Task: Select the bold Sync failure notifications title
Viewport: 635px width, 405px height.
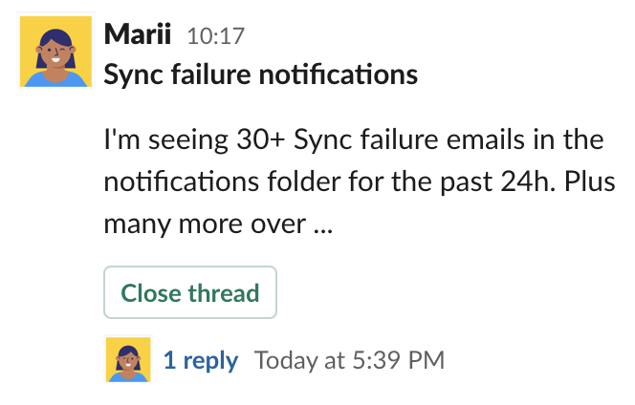Action: click(x=260, y=74)
